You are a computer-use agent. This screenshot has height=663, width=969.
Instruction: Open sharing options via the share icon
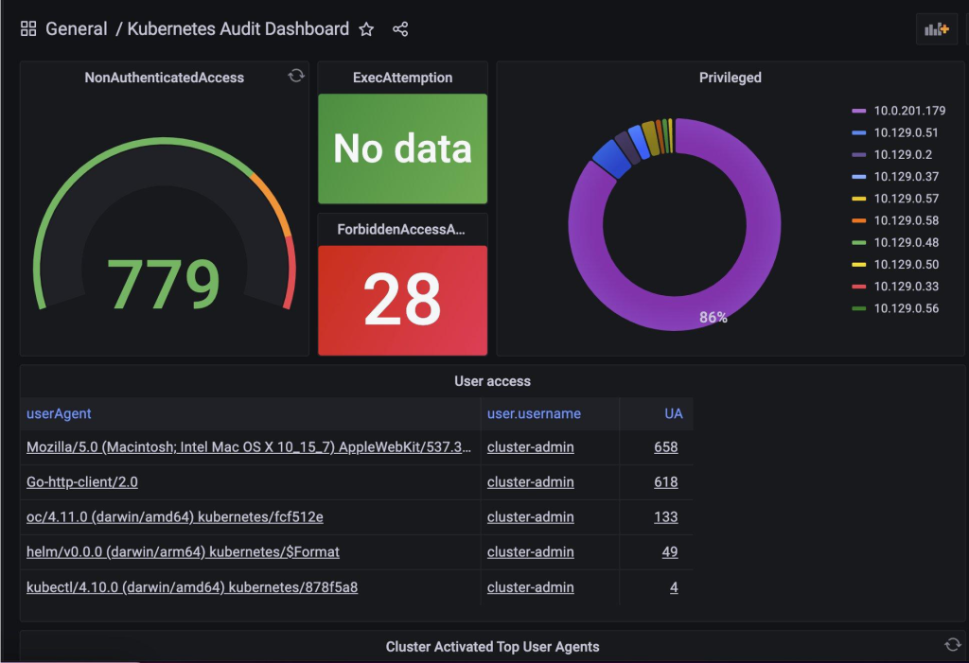click(x=399, y=29)
